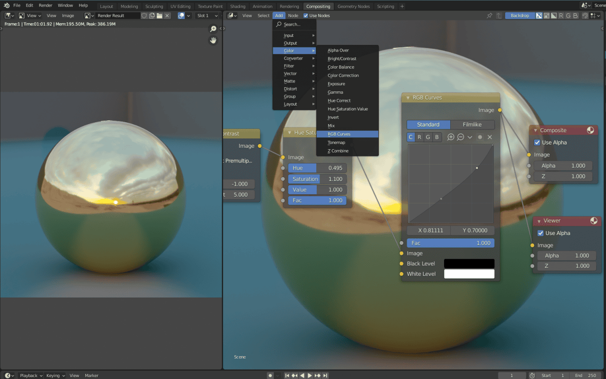Toggle the Backdrop button

[x=519, y=15]
